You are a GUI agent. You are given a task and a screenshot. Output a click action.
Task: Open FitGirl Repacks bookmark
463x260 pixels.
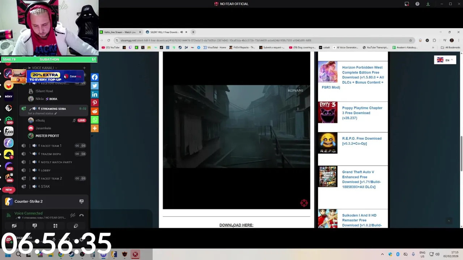242,47
